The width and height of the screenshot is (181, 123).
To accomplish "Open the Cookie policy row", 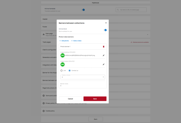I will 96,111.
